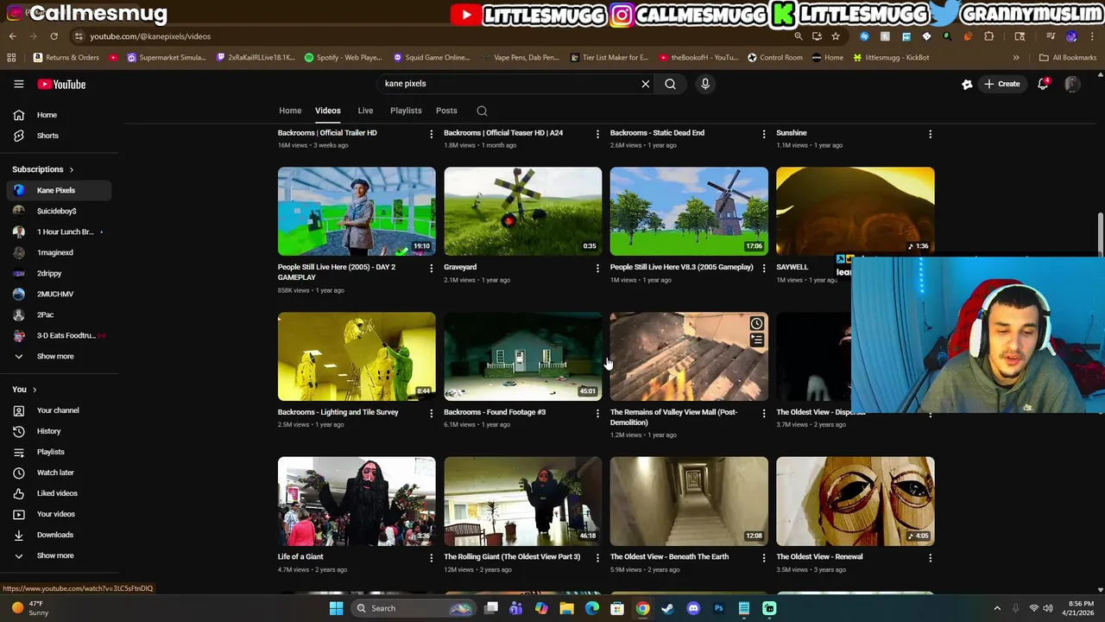Play the Graveyard video thumbnail
Image resolution: width=1105 pixels, height=622 pixels.
(x=522, y=211)
